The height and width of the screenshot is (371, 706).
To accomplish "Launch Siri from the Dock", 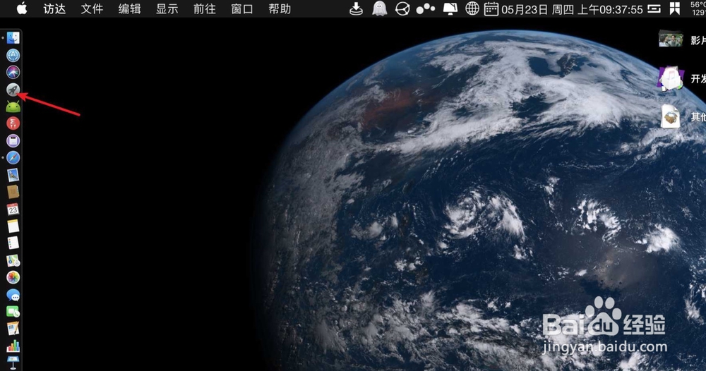I will pyautogui.click(x=13, y=73).
